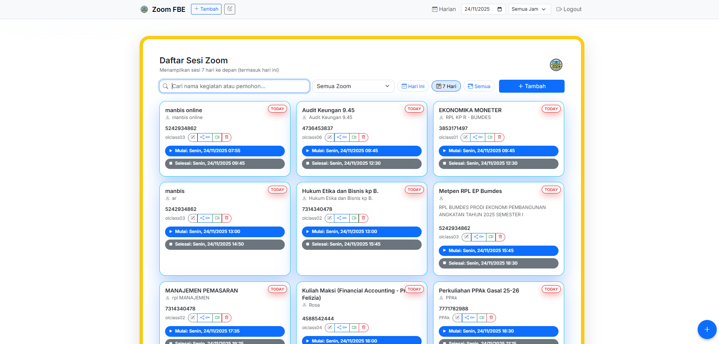Show Semua sessions filter
The height and width of the screenshot is (344, 719).
pyautogui.click(x=479, y=86)
